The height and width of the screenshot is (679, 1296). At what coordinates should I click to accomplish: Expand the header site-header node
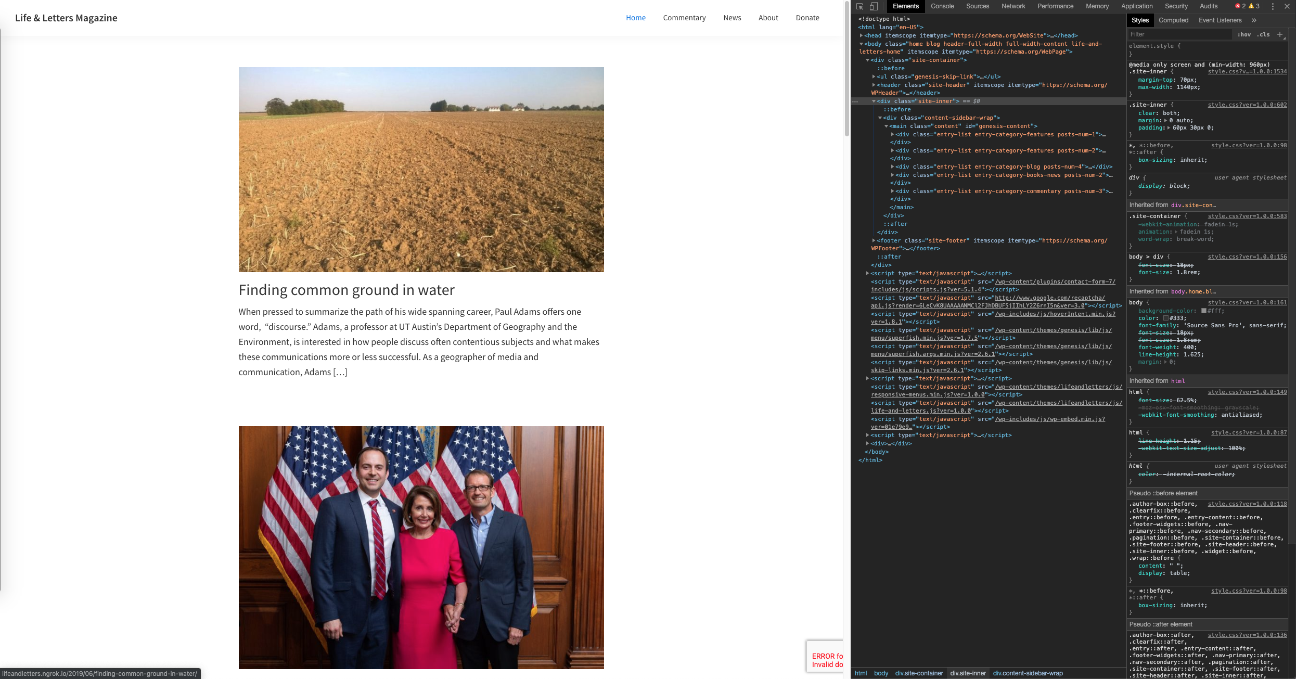pos(874,85)
